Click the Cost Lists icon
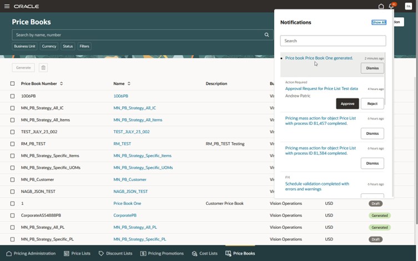The height and width of the screenshot is (261, 418). 195,253
